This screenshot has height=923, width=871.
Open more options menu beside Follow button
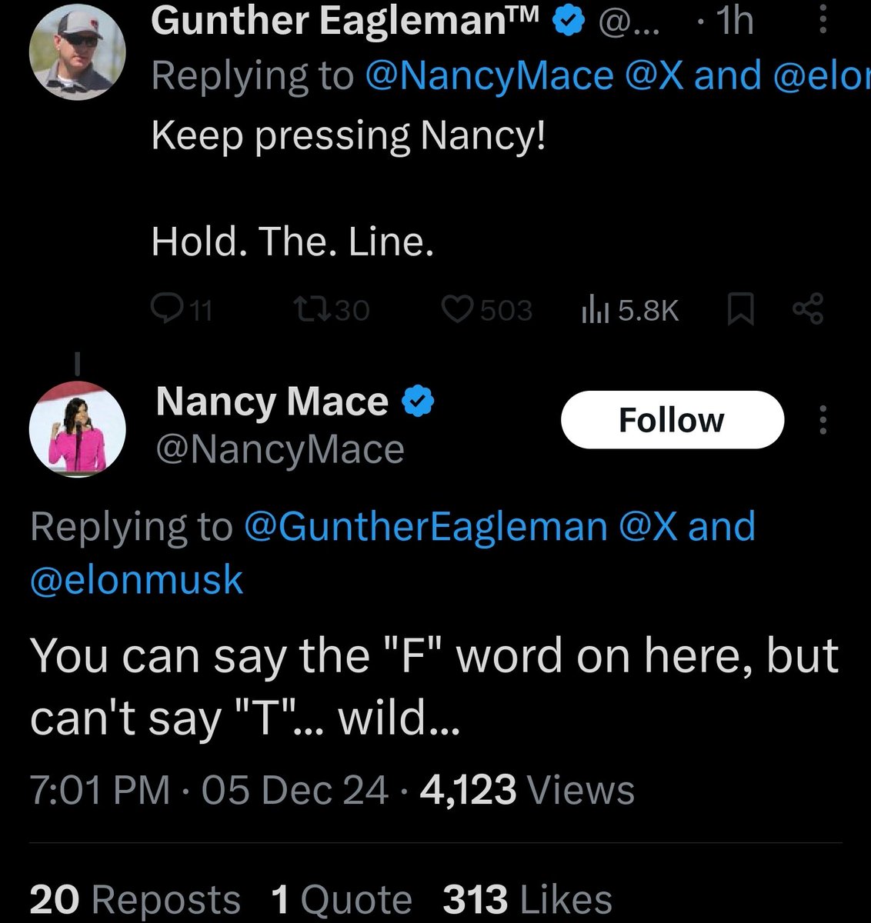click(823, 420)
